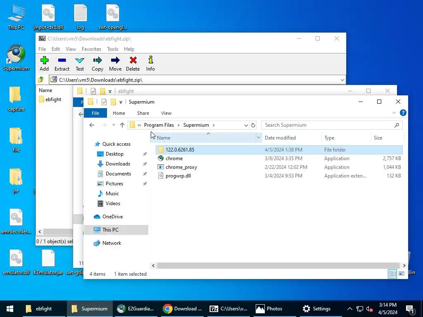Click the back arrow in Supermium Explorer
423x317 pixels.
(x=92, y=125)
